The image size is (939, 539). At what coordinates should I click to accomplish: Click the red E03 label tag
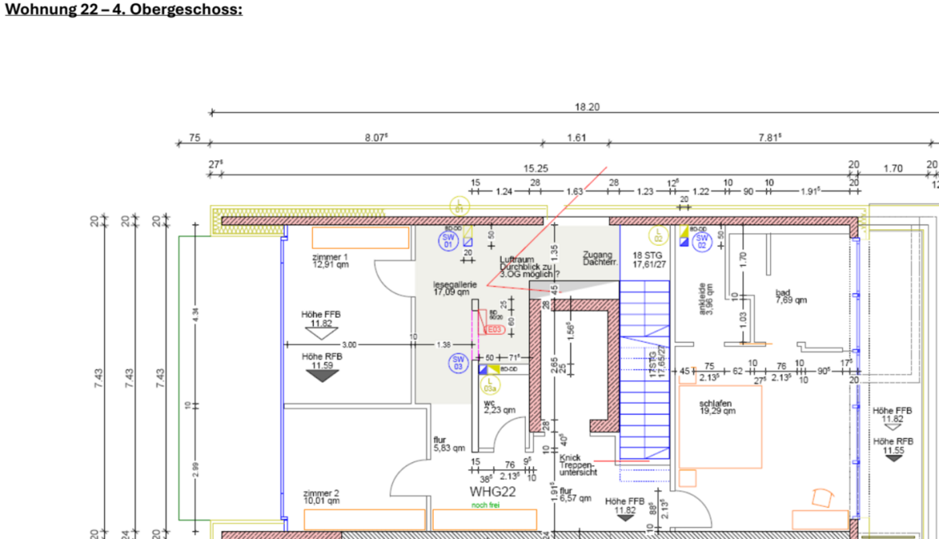(494, 329)
